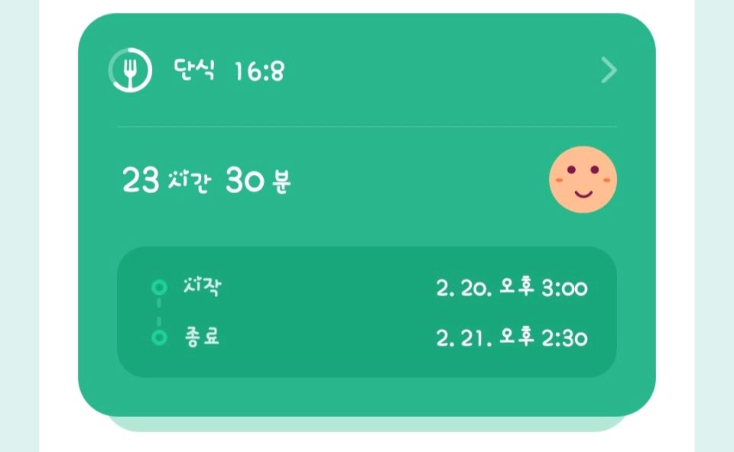Tap the light green card edge below
The image size is (734, 452).
[x=367, y=424]
